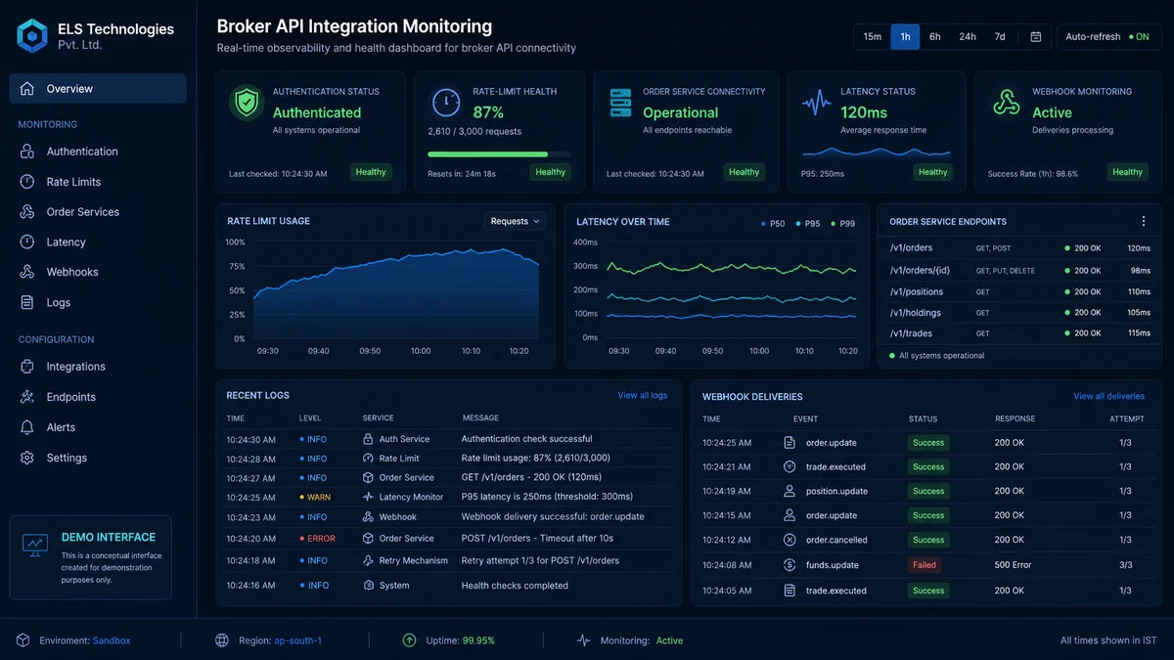Click the /v1/trades endpoint row
The image size is (1174, 660).
tap(1019, 333)
